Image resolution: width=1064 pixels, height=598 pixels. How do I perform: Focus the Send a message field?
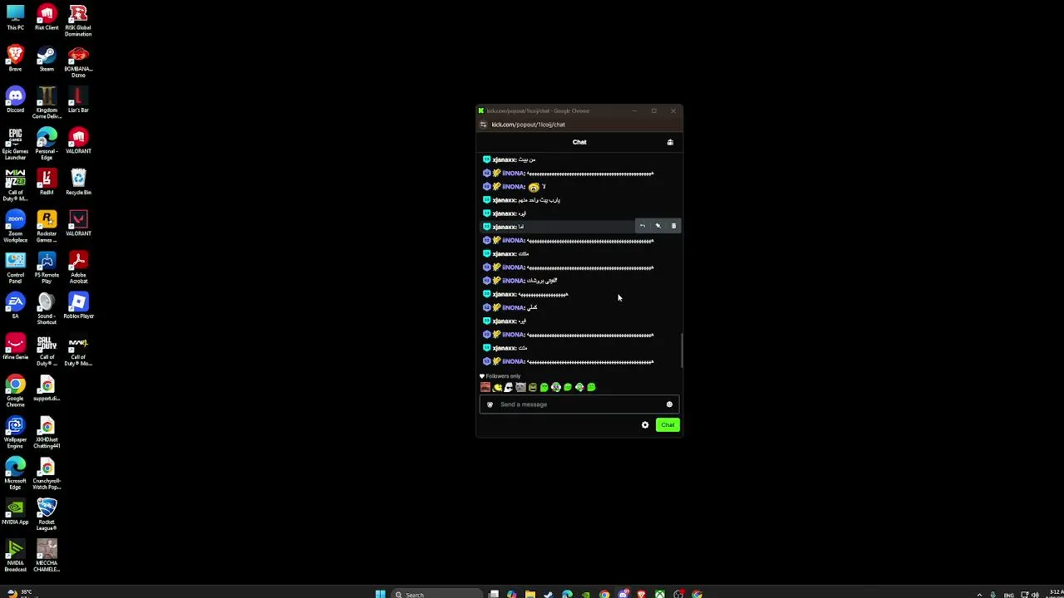tap(579, 404)
